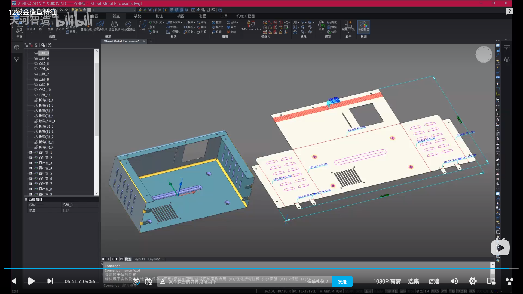523x294 pixels.
Task: Click the 简化 simplify tool
Action: click(332, 22)
